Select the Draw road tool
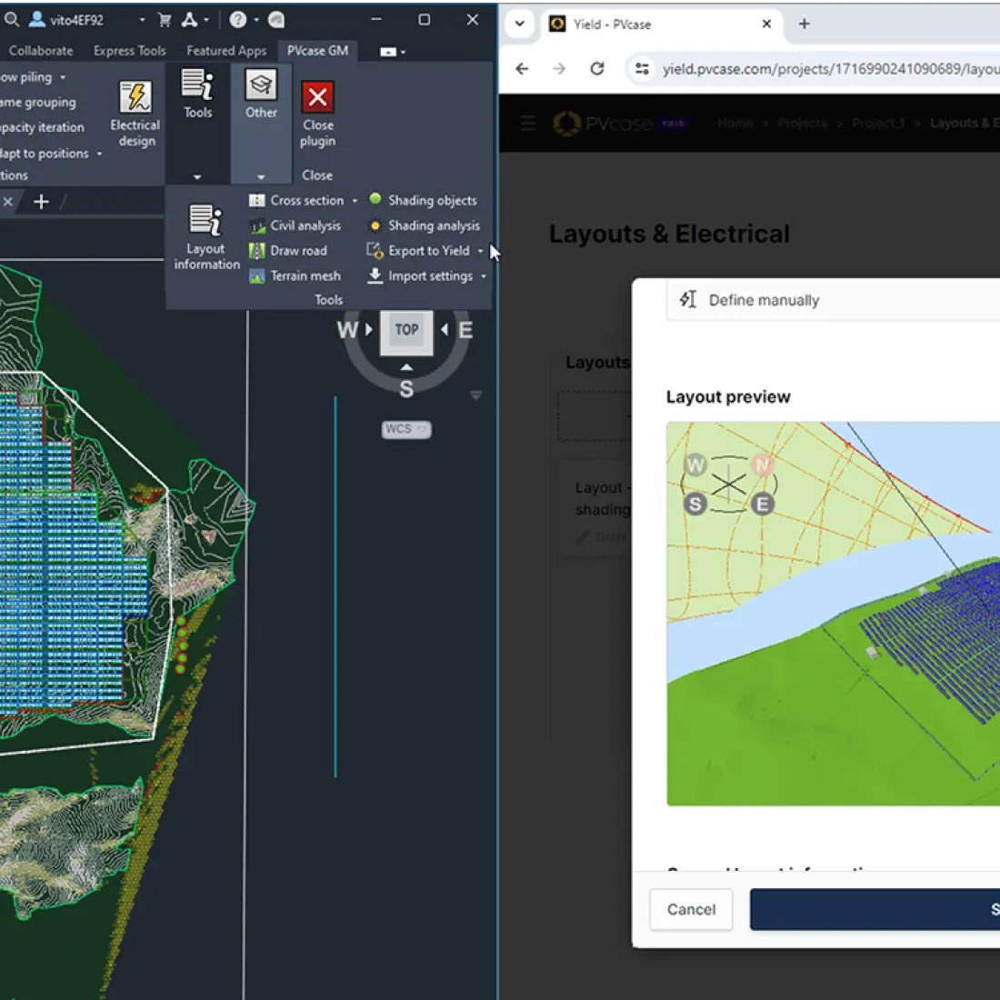The height and width of the screenshot is (1000, 1000). pyautogui.click(x=288, y=251)
